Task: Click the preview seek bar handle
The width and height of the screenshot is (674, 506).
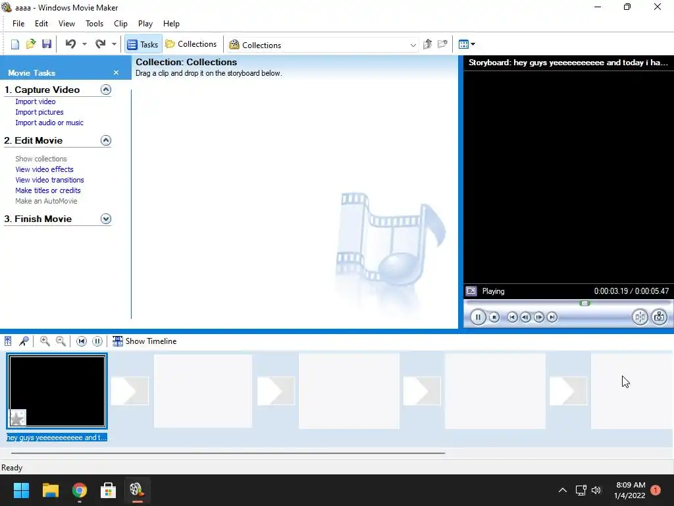Action: 584,303
